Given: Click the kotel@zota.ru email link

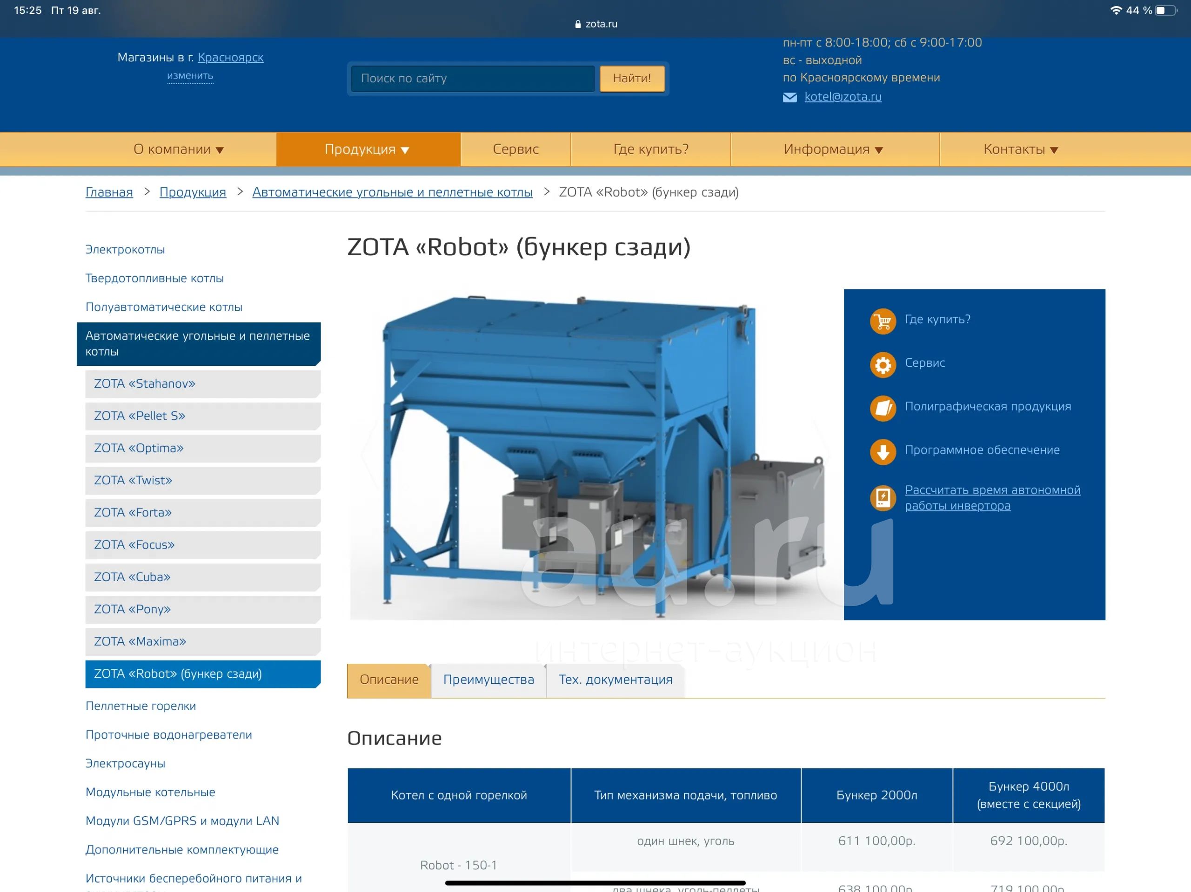Looking at the screenshot, I should click(843, 97).
